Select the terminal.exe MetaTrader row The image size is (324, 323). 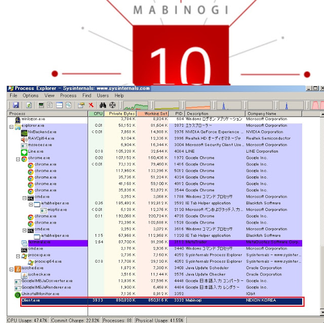point(154,243)
